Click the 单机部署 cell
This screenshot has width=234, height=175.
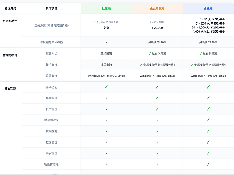click(x=106, y=54)
